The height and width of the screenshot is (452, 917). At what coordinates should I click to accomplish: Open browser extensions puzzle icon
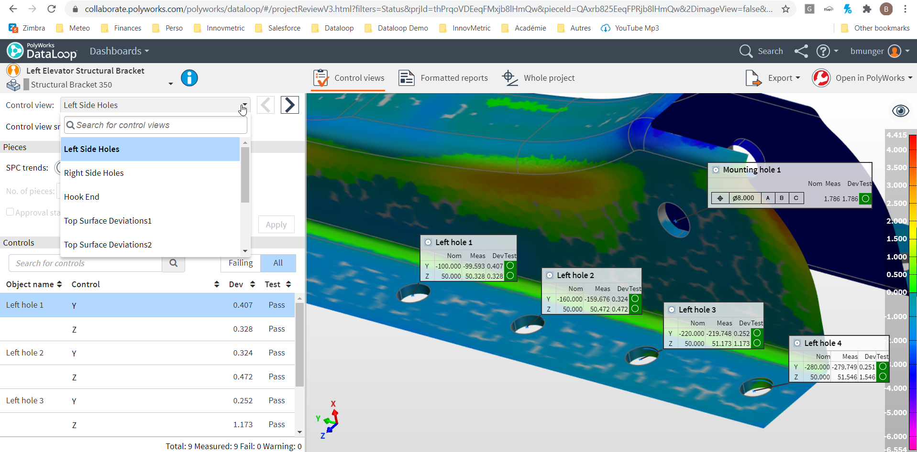click(x=867, y=9)
